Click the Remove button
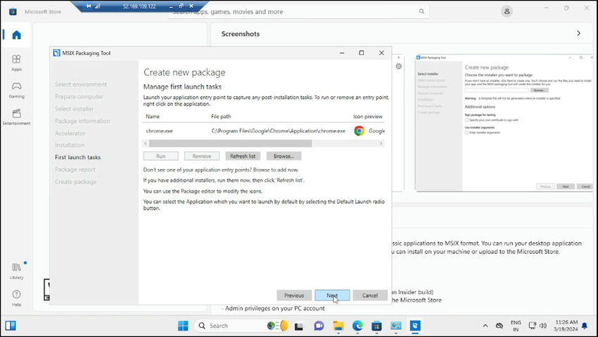The height and width of the screenshot is (337, 598). [x=202, y=156]
